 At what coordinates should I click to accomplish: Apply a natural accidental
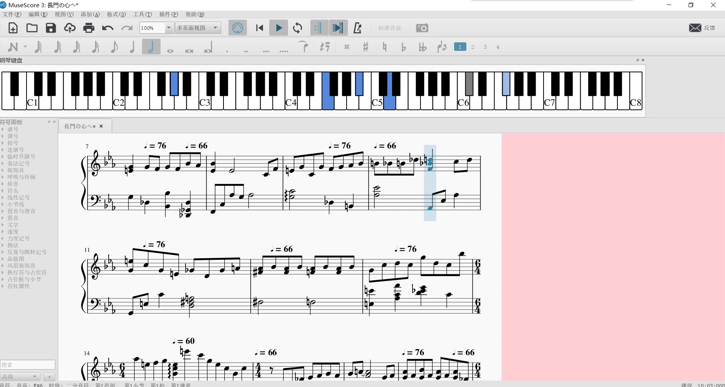point(384,47)
